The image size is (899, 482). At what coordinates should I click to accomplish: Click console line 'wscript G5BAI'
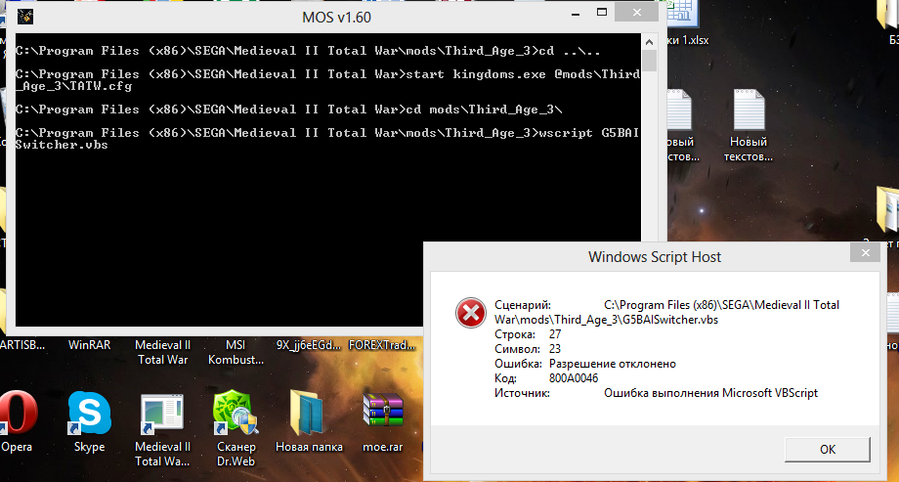(589, 133)
